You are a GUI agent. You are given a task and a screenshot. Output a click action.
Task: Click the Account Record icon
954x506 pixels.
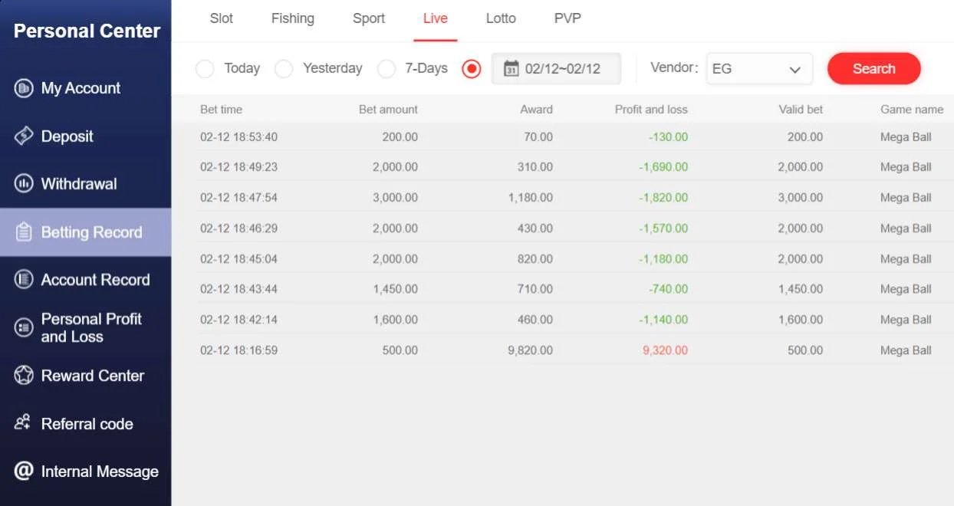[x=24, y=280]
